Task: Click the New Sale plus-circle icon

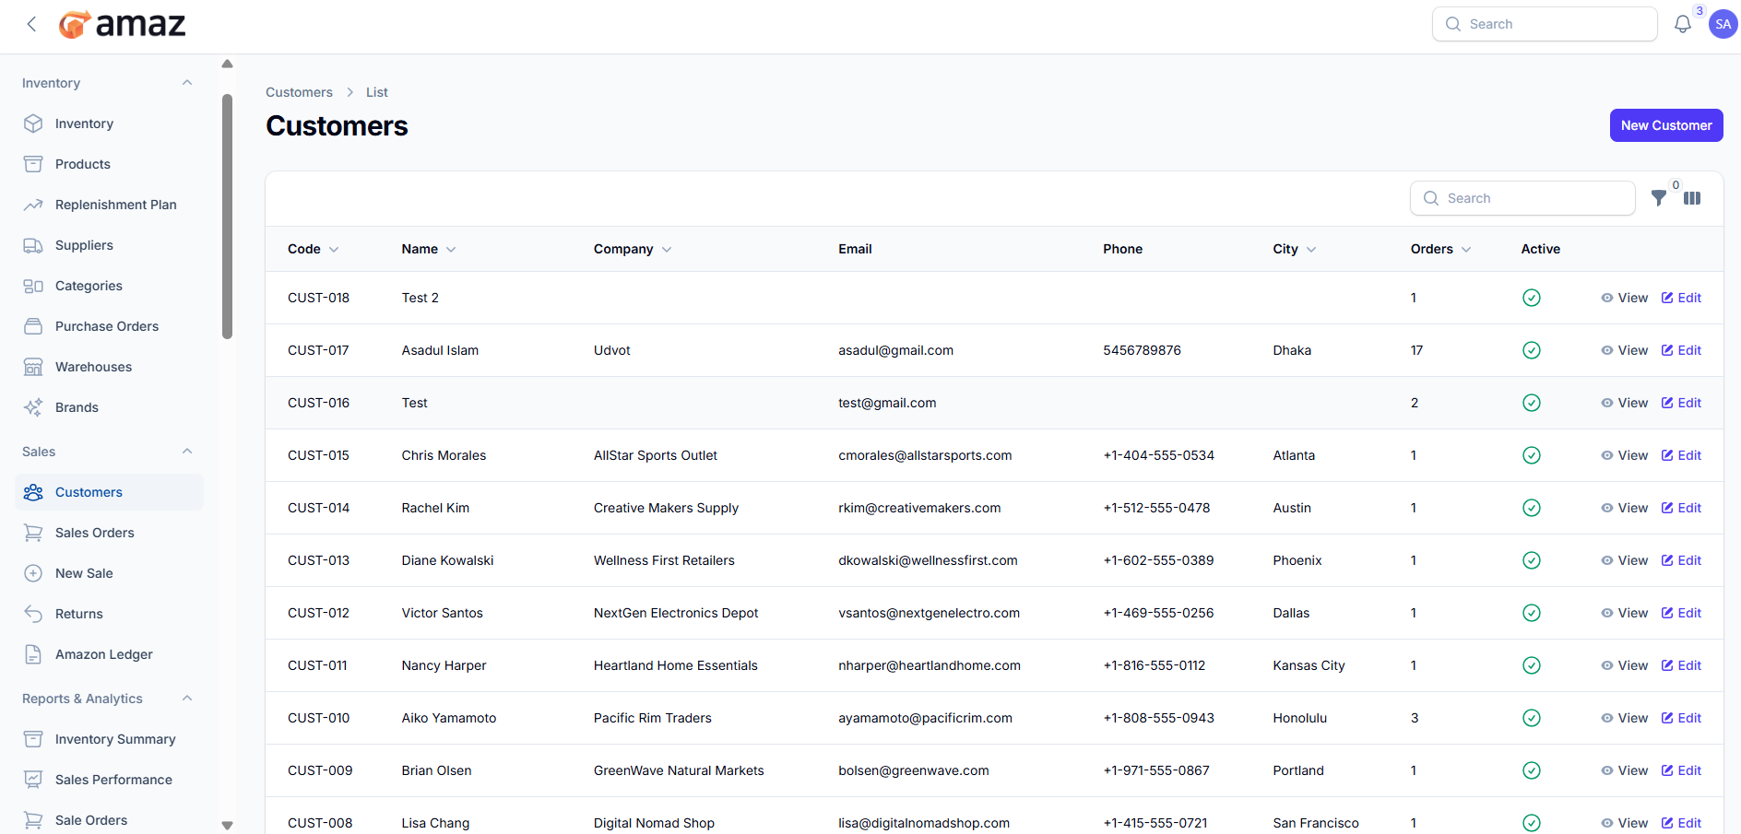Action: pyautogui.click(x=33, y=573)
